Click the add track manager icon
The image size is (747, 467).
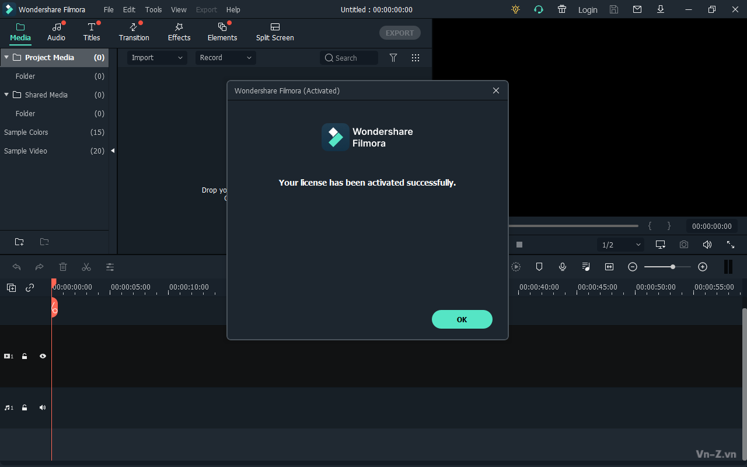point(11,288)
